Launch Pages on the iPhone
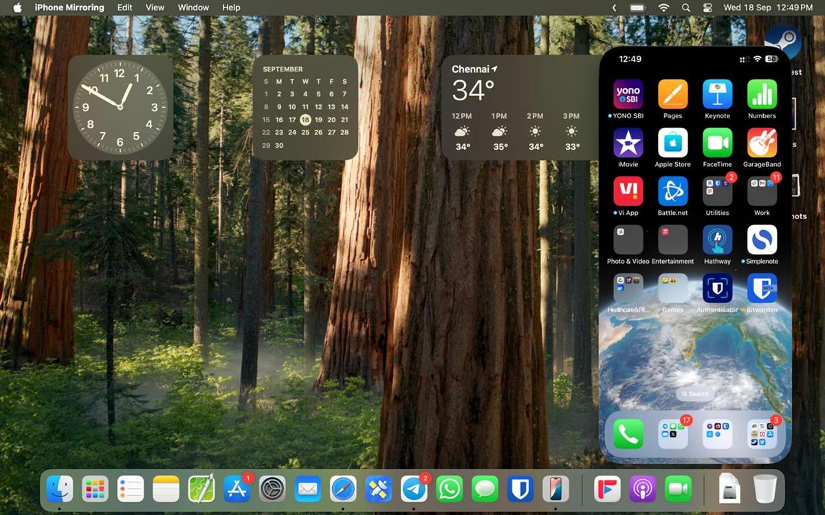Image resolution: width=825 pixels, height=515 pixels. pyautogui.click(x=672, y=95)
